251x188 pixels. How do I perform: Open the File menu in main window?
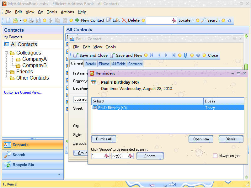(x=8, y=12)
